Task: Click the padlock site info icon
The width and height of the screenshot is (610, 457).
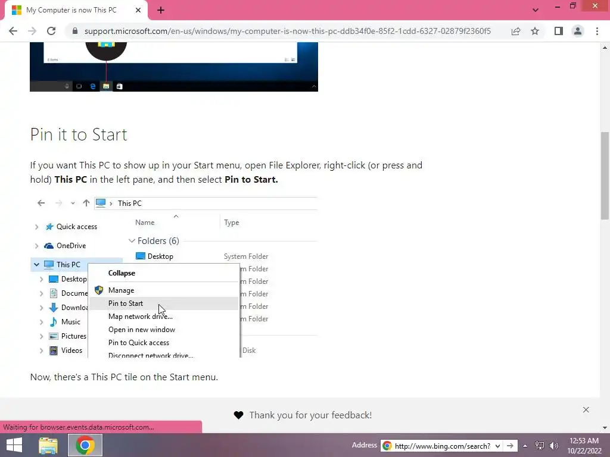Action: pos(75,31)
